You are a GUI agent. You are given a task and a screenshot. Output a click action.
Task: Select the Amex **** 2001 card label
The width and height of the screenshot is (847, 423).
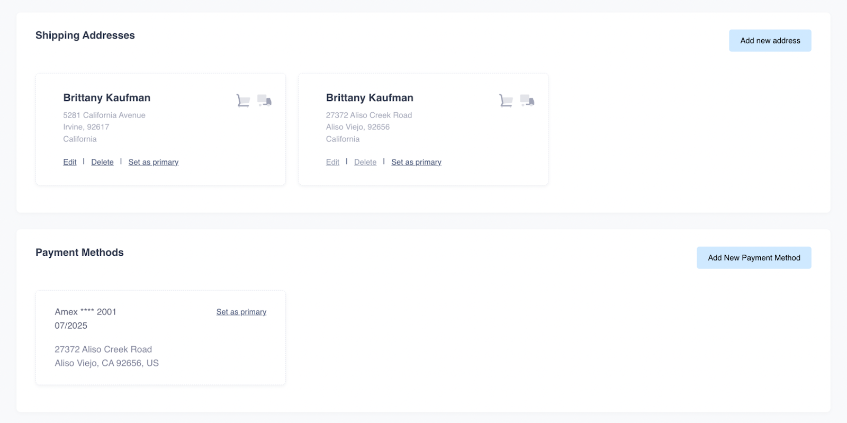pyautogui.click(x=85, y=312)
